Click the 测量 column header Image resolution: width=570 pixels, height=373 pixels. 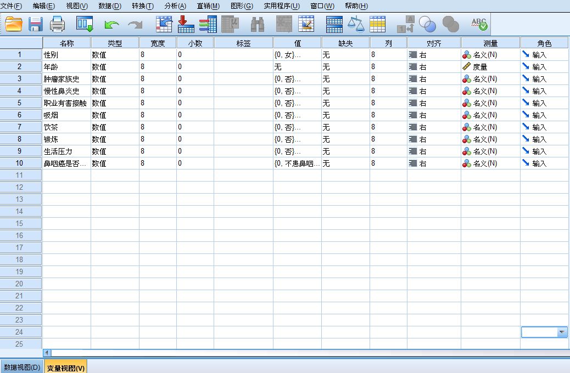(490, 43)
